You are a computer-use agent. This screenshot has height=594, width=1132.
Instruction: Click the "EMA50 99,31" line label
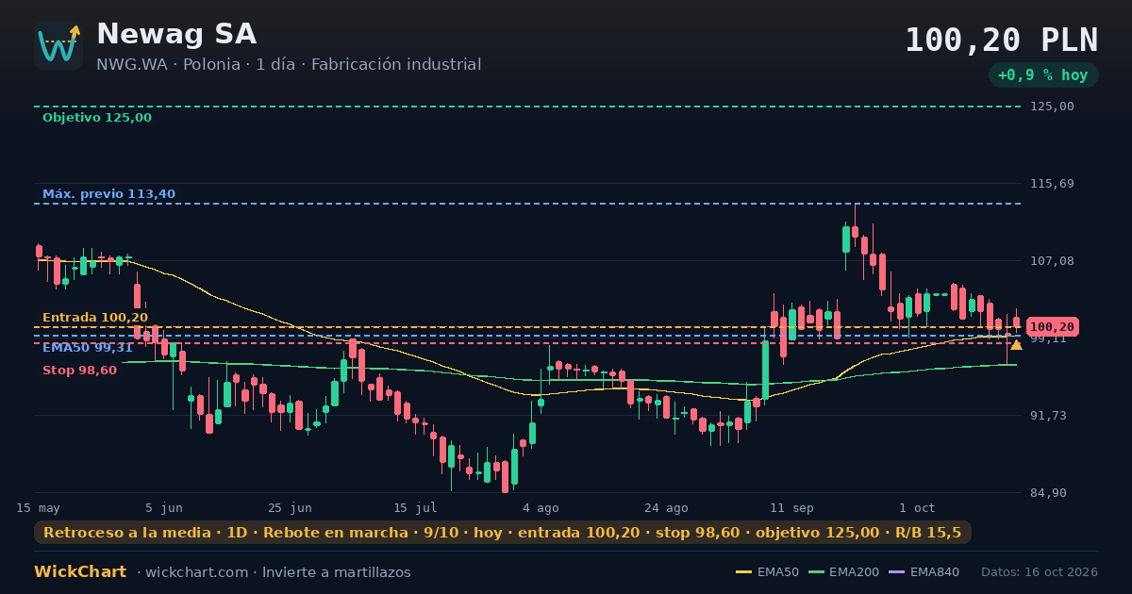(x=88, y=348)
